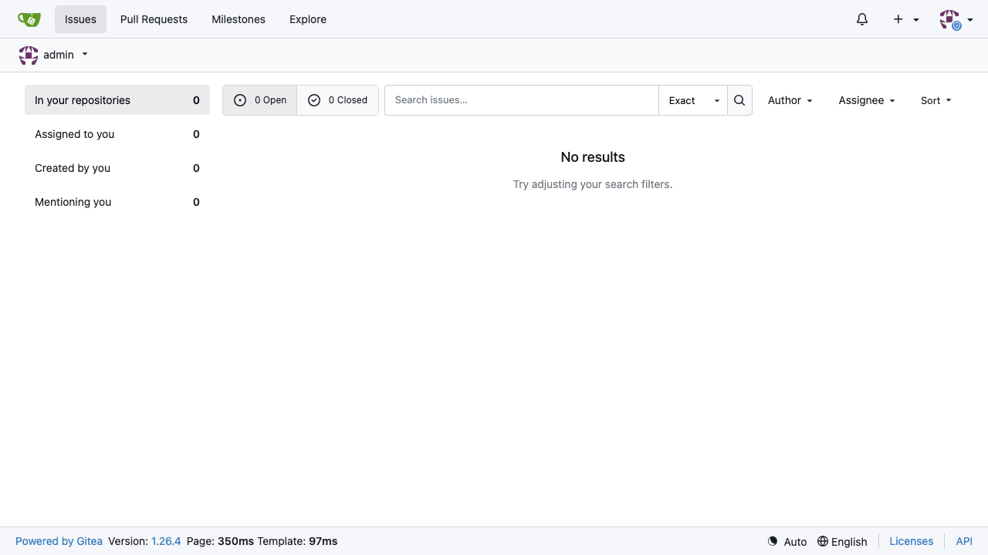Click the Gitea teacup logo

point(29,19)
